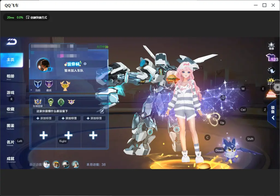This screenshot has width=280, height=196.
Task: Tap the Q virtual key
Action: (x=223, y=98)
